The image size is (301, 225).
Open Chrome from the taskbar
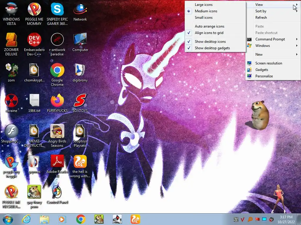pyautogui.click(x=81, y=219)
